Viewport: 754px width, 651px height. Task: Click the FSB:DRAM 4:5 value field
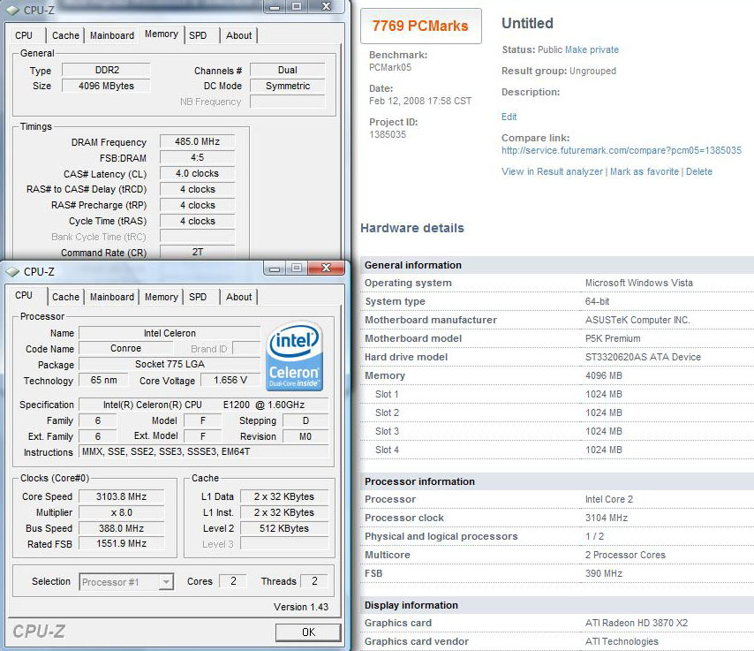point(197,157)
